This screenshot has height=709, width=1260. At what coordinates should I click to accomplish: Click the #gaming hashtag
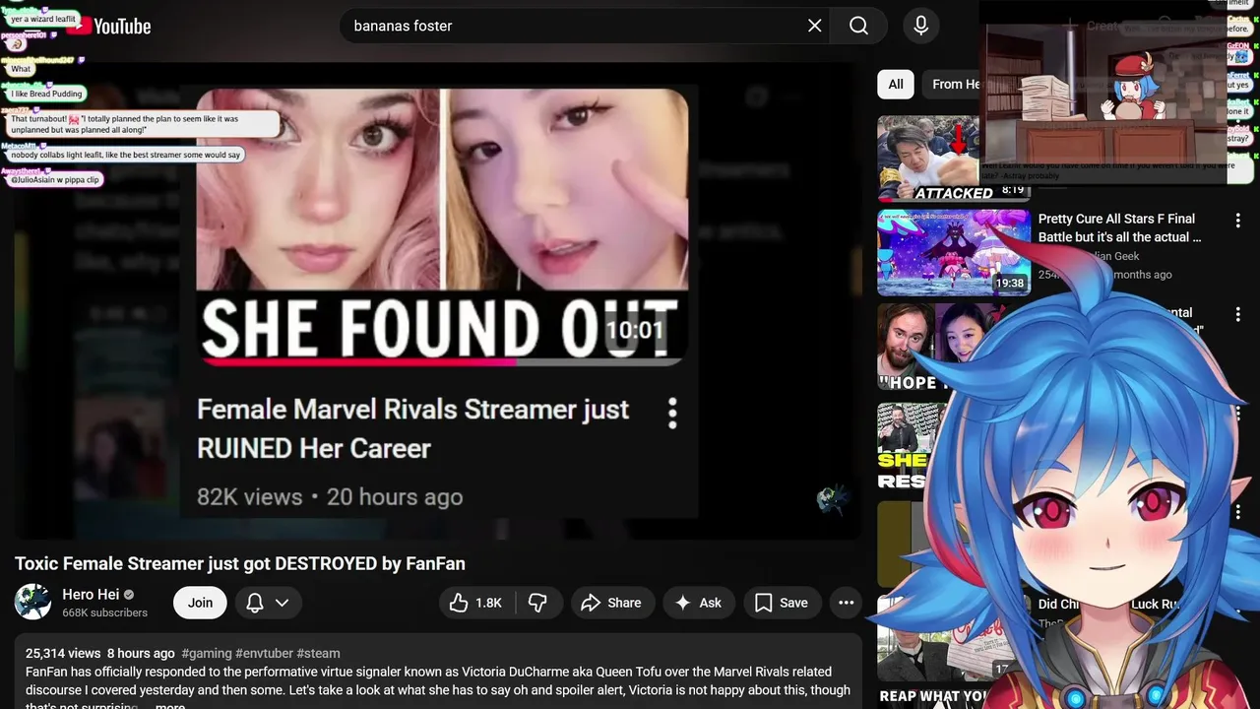[207, 653]
